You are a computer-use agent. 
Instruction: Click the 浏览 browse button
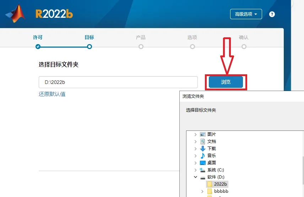coord(226,82)
